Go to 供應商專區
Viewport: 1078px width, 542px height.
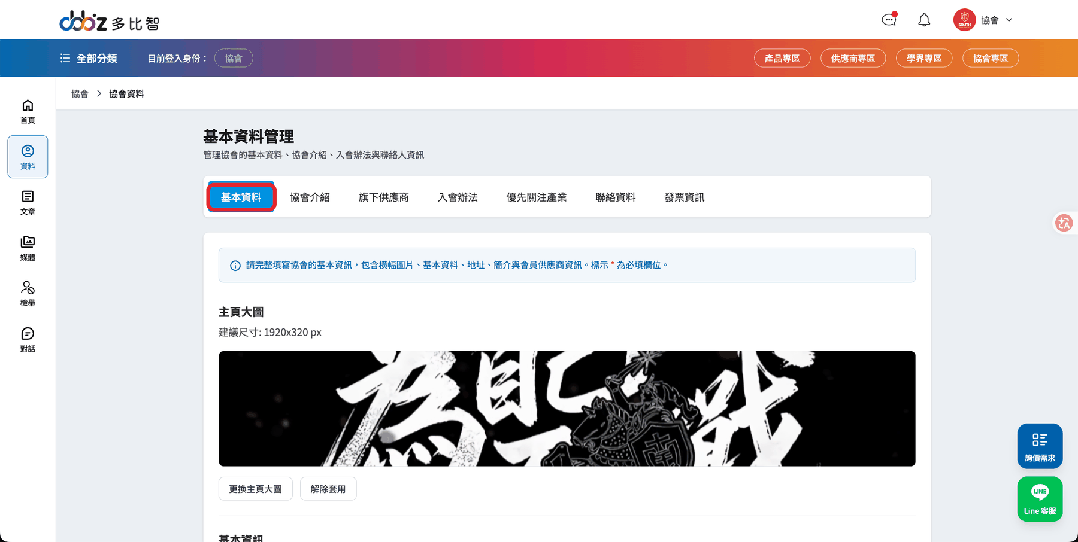tap(853, 58)
